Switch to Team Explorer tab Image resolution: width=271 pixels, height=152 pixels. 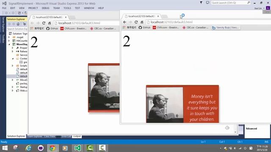pyautogui.click(x=35, y=136)
